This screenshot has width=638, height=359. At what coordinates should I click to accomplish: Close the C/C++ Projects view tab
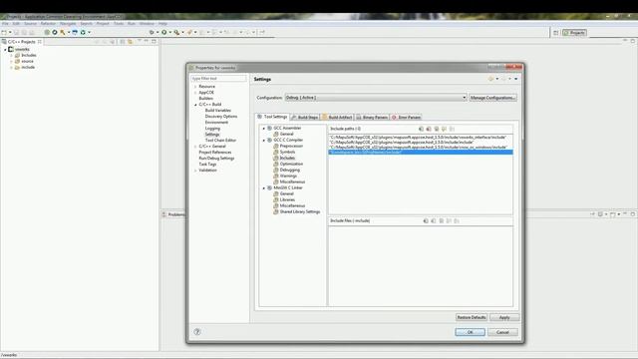coord(40,42)
